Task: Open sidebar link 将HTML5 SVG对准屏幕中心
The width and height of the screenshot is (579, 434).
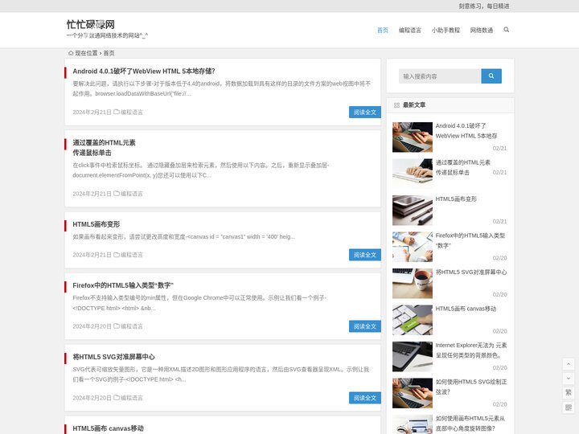Action: pyautogui.click(x=471, y=272)
